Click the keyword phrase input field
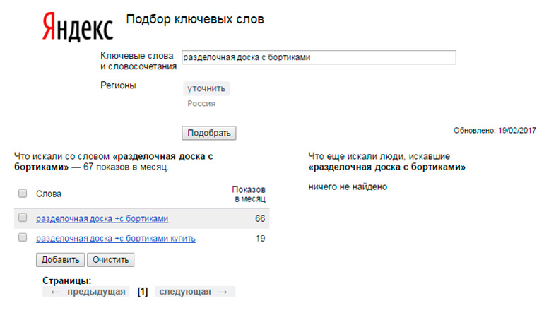Image resolution: width=544 pixels, height=320 pixels. tap(318, 58)
